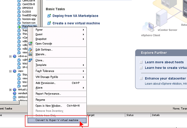The width and height of the screenshot is (187, 128).
Task: Open the VM Storage Profile submenu
Action: click(57, 77)
